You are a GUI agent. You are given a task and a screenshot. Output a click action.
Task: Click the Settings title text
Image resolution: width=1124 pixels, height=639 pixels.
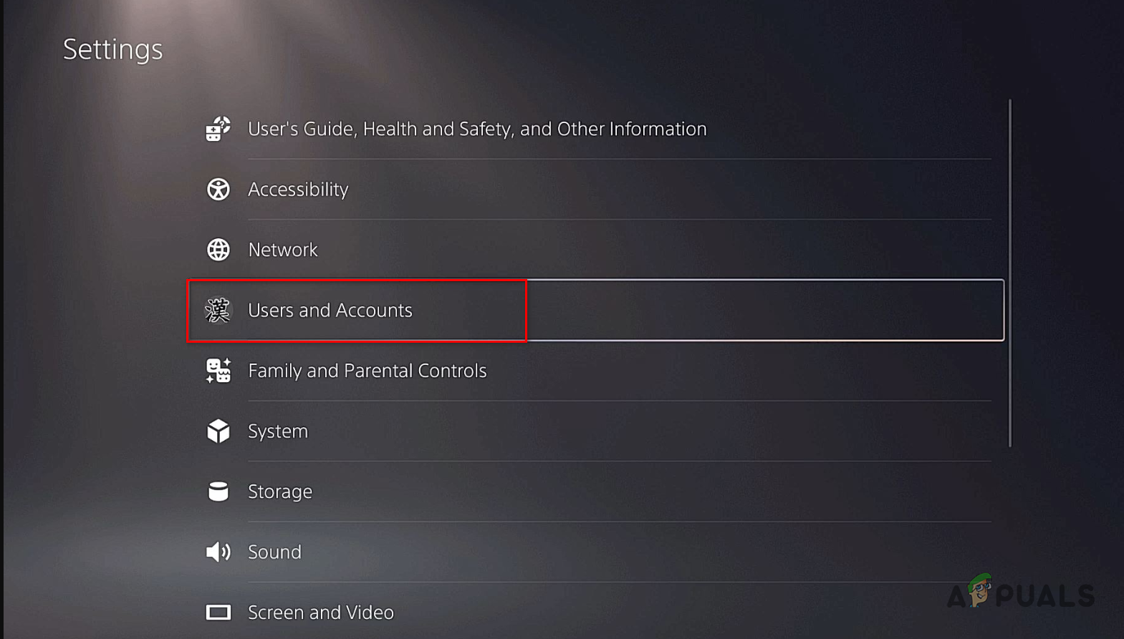coord(112,49)
